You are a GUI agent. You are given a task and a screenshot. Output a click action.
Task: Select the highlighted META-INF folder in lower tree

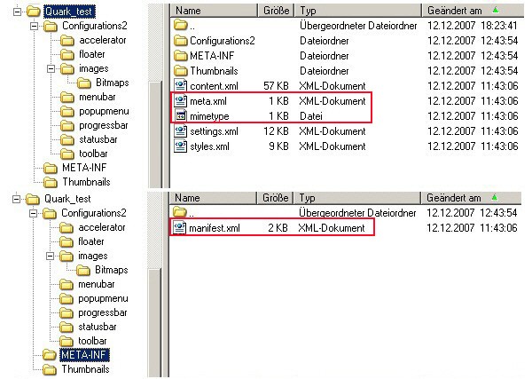coord(82,354)
